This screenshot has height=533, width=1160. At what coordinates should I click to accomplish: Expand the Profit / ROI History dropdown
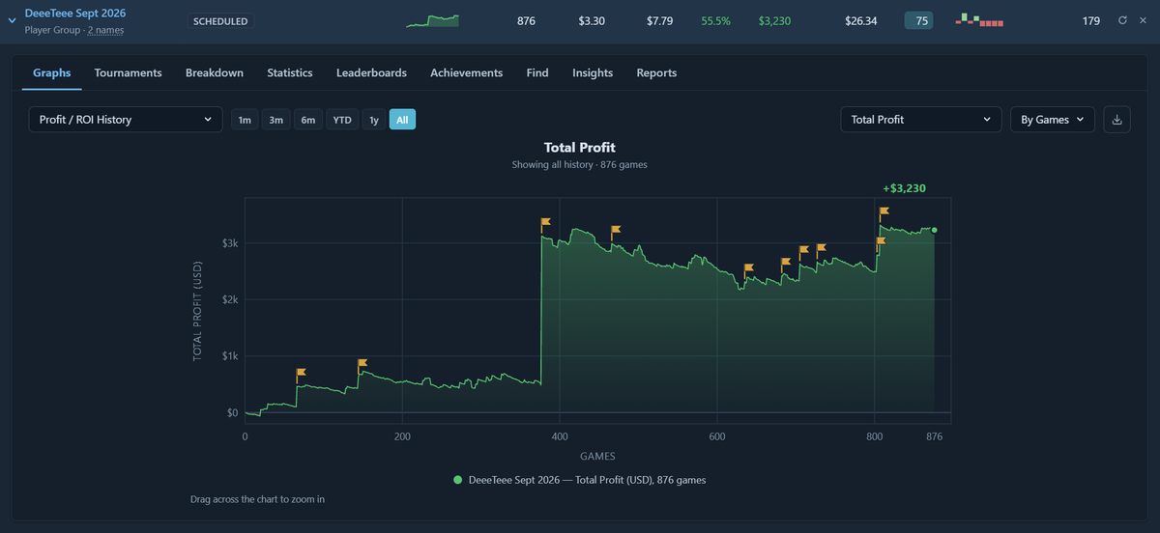point(126,120)
